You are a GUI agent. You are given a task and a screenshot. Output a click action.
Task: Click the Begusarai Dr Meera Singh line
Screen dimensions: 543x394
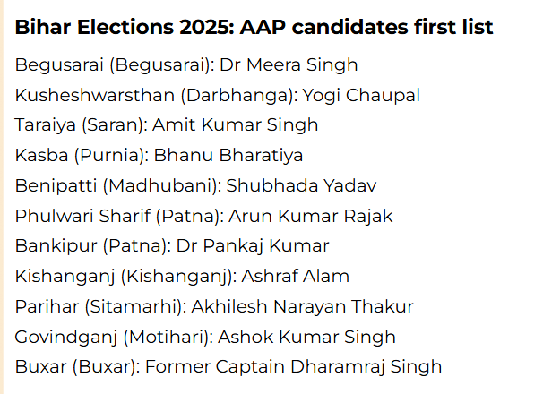pyautogui.click(x=186, y=65)
